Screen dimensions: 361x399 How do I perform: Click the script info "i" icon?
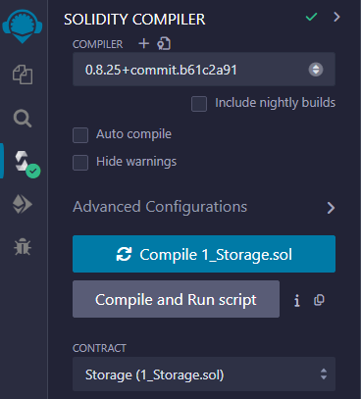[297, 300]
